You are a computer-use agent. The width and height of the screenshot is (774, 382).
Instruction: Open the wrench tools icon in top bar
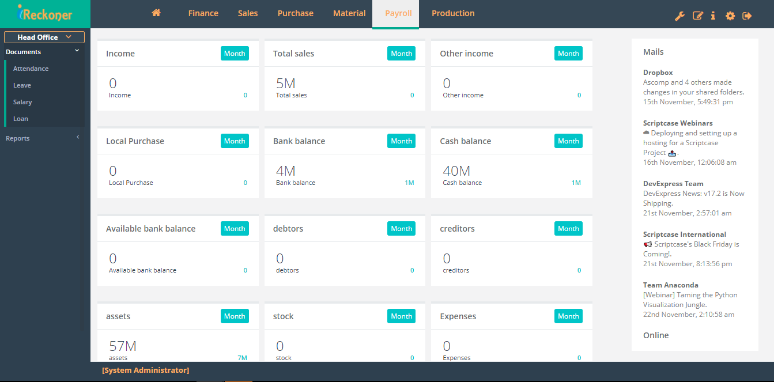coord(679,16)
